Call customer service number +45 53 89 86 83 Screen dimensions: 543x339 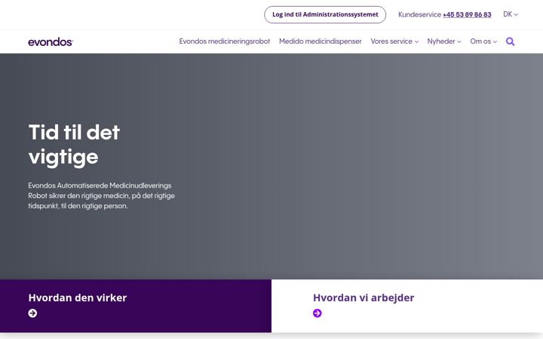coord(467,14)
